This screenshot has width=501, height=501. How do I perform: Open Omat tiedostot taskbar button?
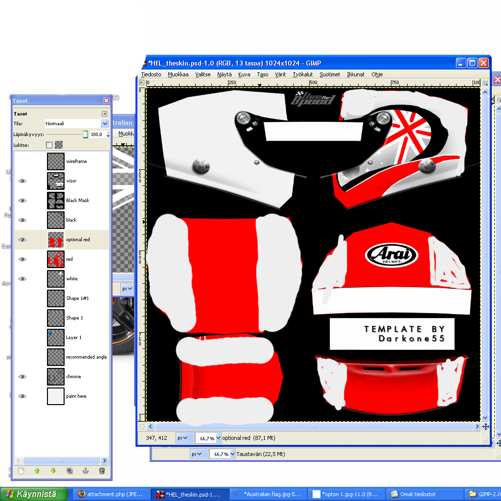(425, 494)
